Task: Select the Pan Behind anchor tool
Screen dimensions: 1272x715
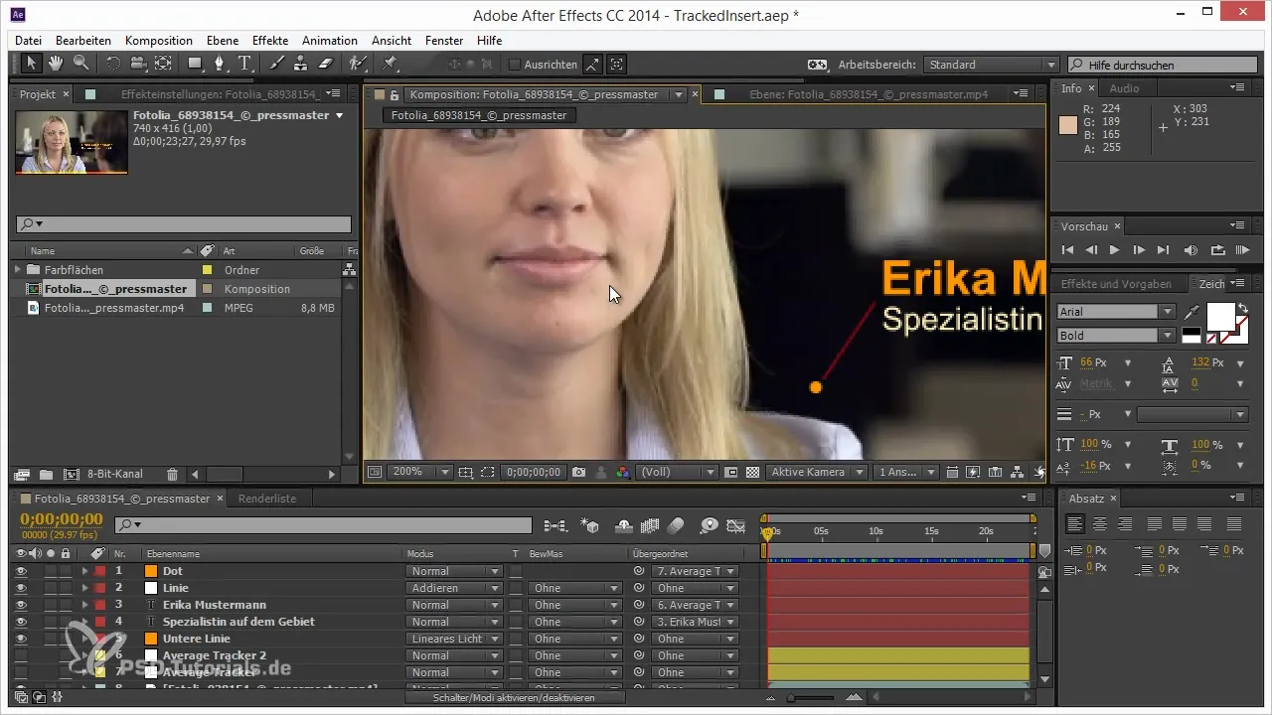Action: tap(163, 64)
